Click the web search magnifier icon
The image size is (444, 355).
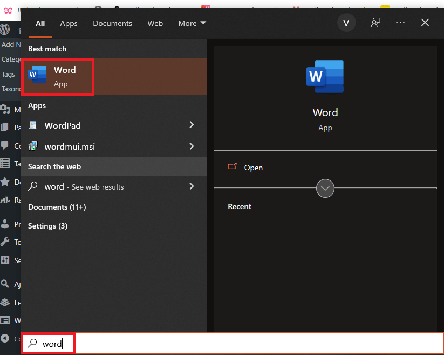coord(33,186)
